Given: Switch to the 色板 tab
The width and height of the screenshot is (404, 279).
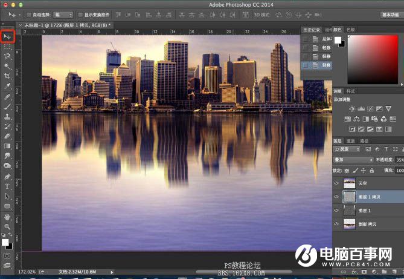Looking at the screenshot, I should pyautogui.click(x=351, y=30).
